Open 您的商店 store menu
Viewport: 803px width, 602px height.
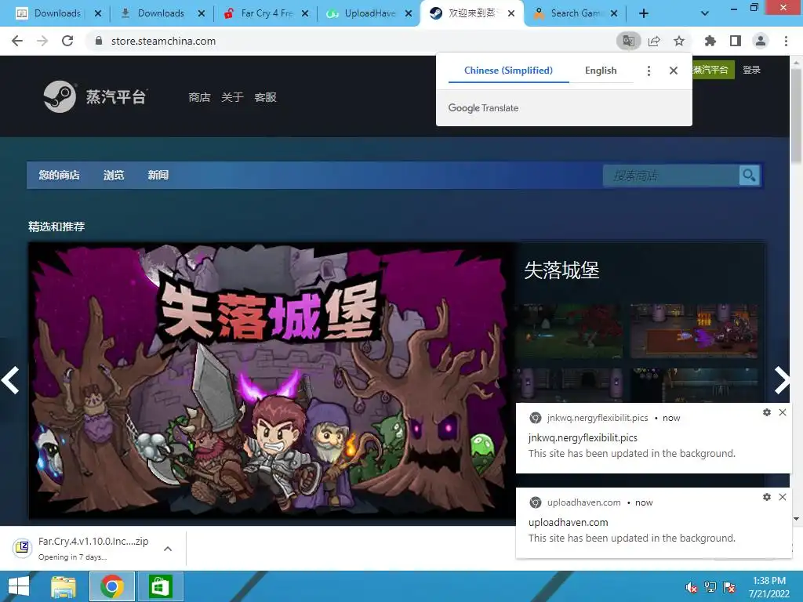click(59, 175)
